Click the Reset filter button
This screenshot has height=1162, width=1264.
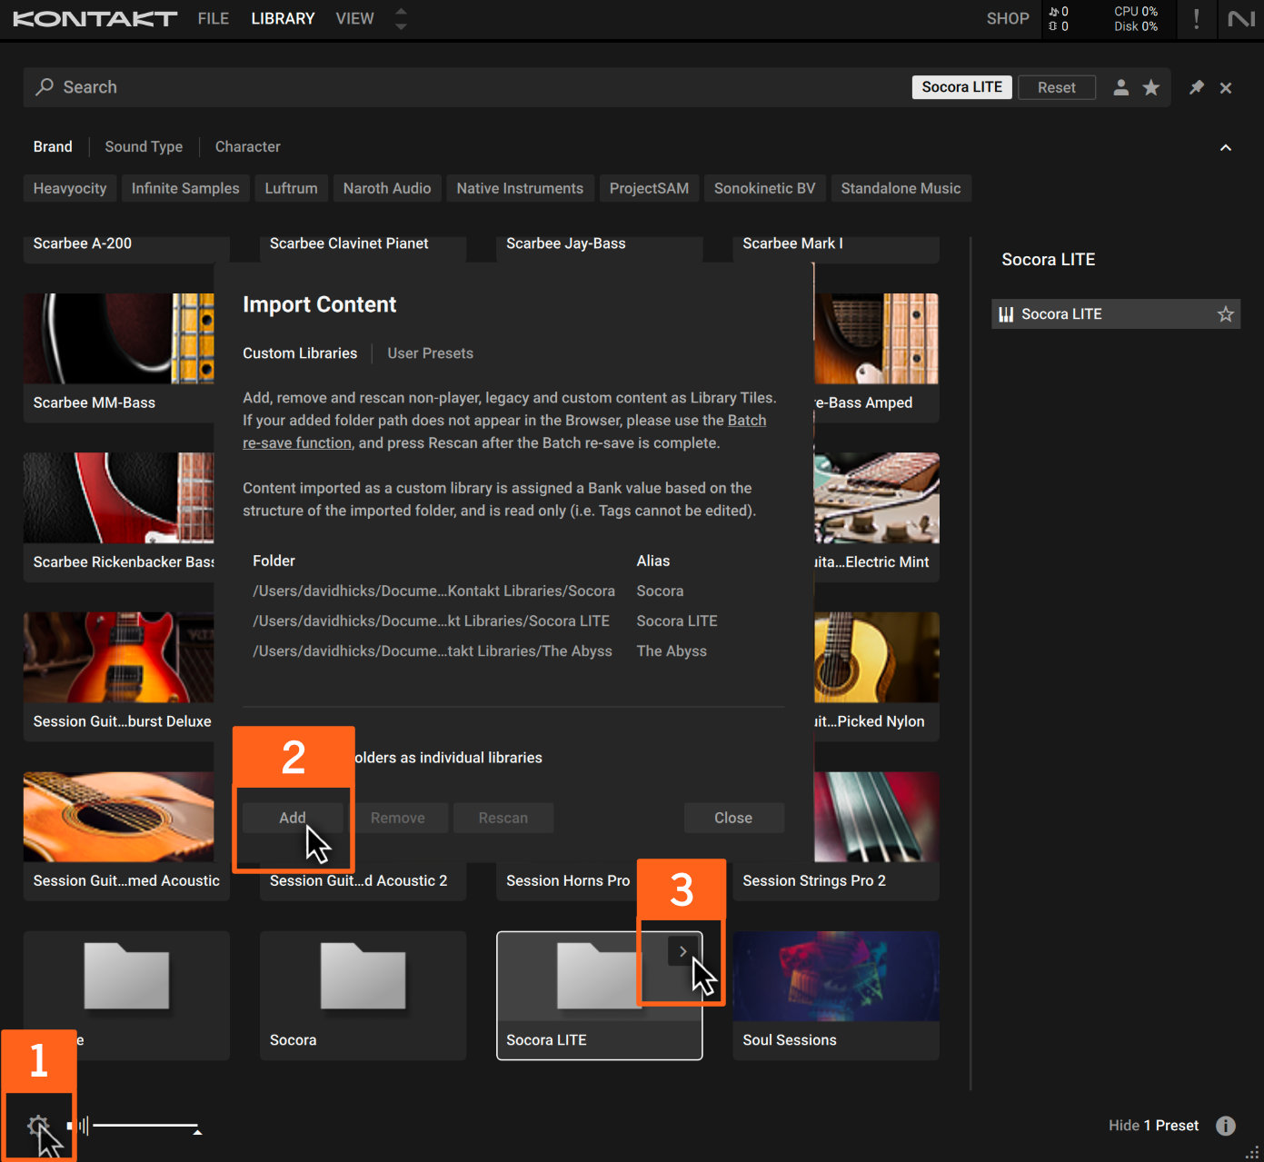pos(1057,87)
